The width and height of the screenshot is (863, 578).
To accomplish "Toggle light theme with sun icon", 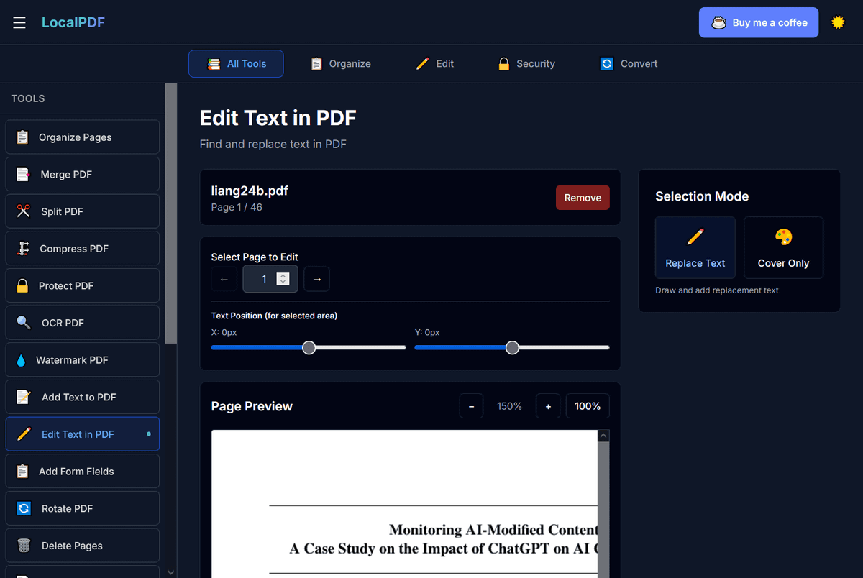I will [838, 22].
